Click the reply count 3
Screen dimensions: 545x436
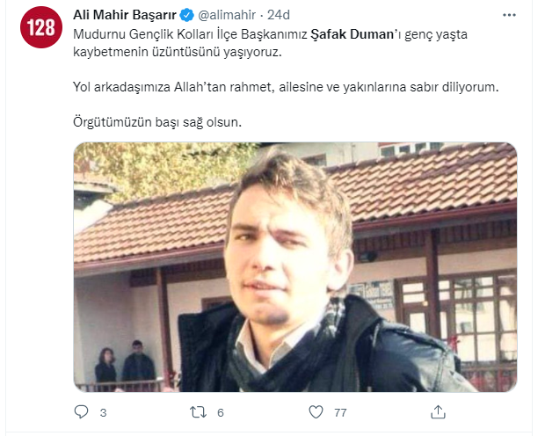coord(103,412)
